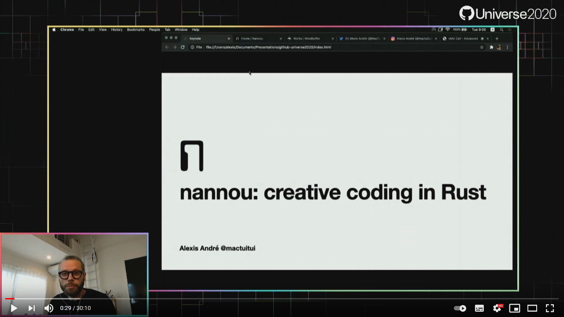This screenshot has width=564, height=317.
Task: Close the vMix Call tab
Action: pyautogui.click(x=488, y=39)
